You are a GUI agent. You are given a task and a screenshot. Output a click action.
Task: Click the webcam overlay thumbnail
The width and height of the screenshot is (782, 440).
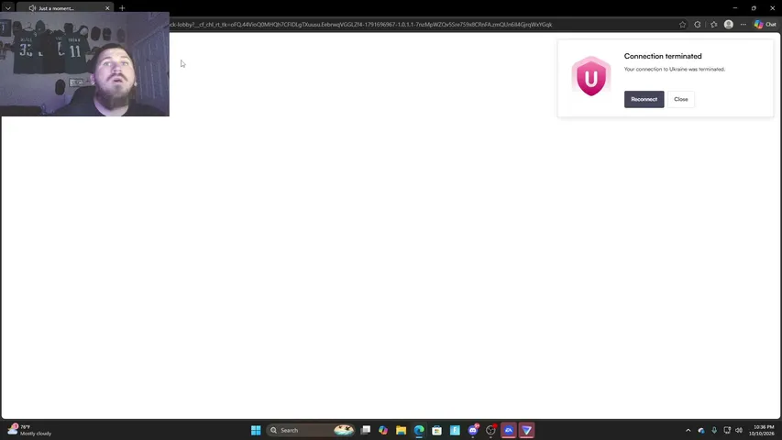(84, 64)
